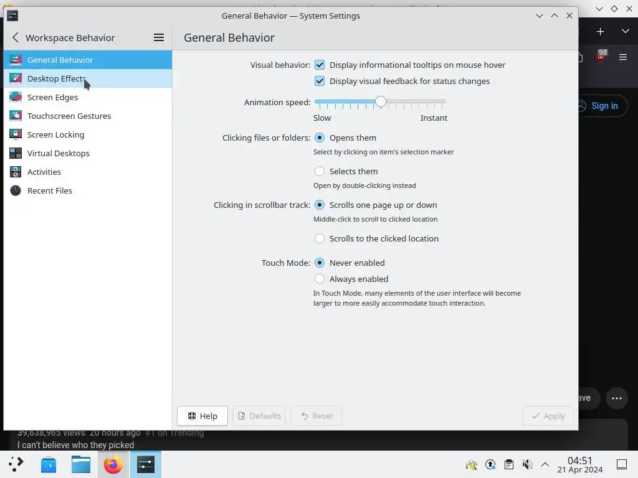
Task: Click the General Behavior sidebar icon
Action: (16, 60)
